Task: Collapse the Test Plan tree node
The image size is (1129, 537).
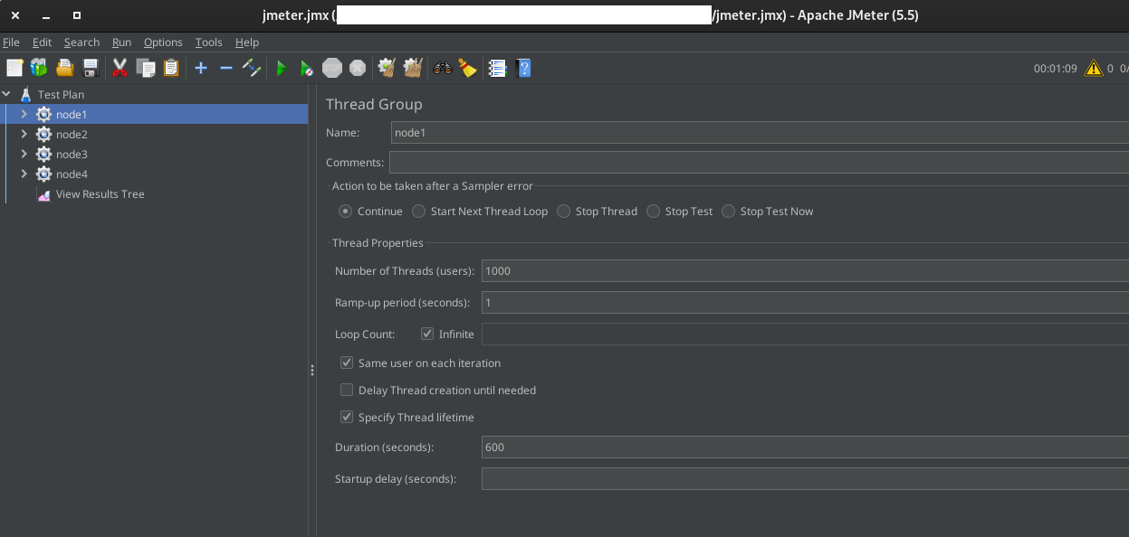Action: (x=6, y=94)
